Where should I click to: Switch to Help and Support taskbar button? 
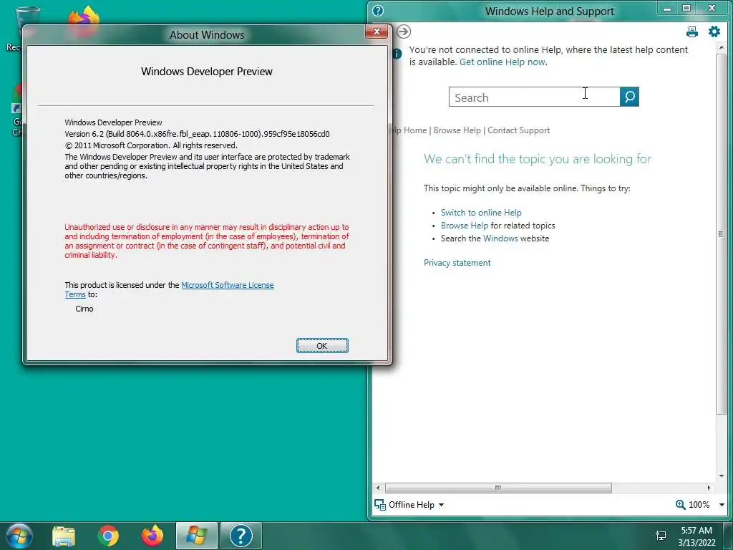pos(241,536)
